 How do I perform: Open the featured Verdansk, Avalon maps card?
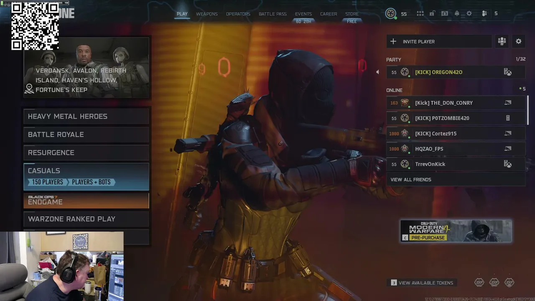coord(87,67)
